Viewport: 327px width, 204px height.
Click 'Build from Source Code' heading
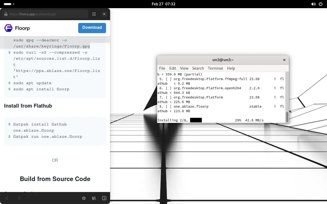[55, 179]
